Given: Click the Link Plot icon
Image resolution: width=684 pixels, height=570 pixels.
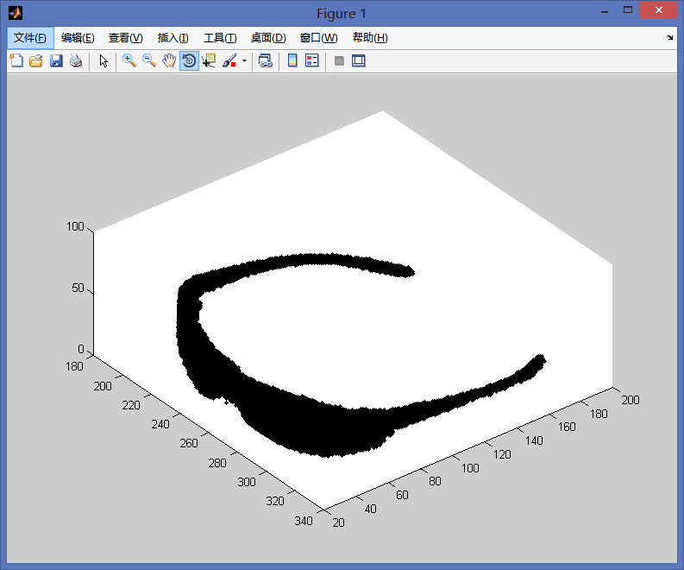Looking at the screenshot, I should pos(265,60).
